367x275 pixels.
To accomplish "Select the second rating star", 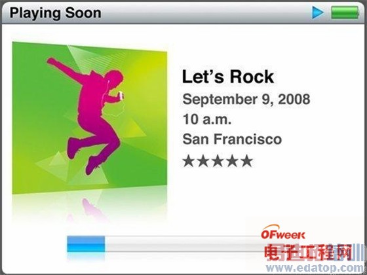I will click(203, 161).
